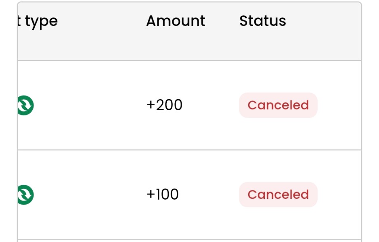Click the green transfer icon beside +100
379x242 pixels.
pyautogui.click(x=25, y=195)
